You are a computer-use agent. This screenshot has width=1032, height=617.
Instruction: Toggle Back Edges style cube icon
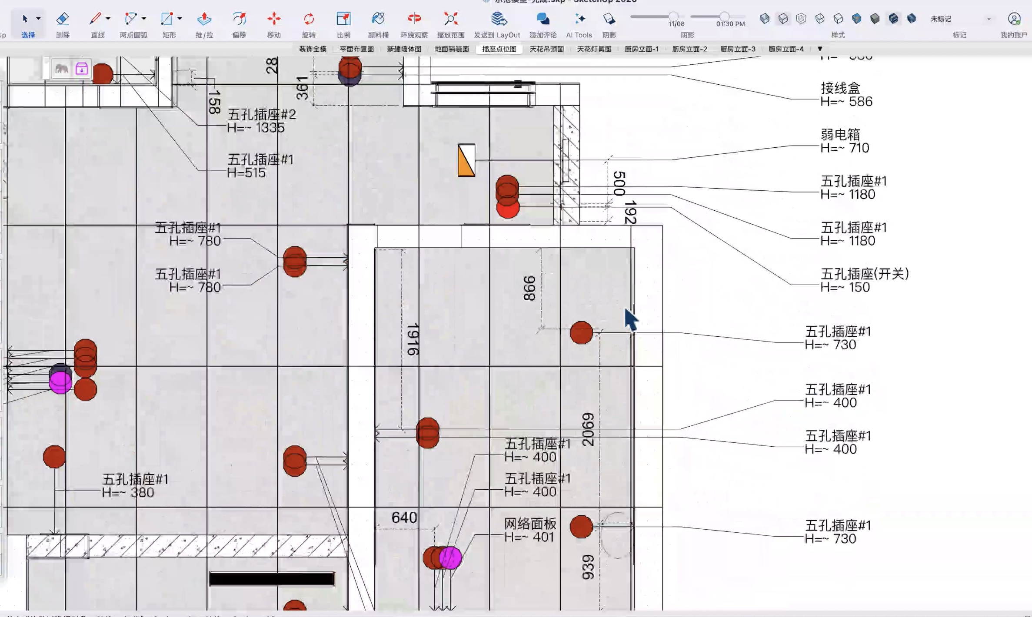tap(783, 19)
